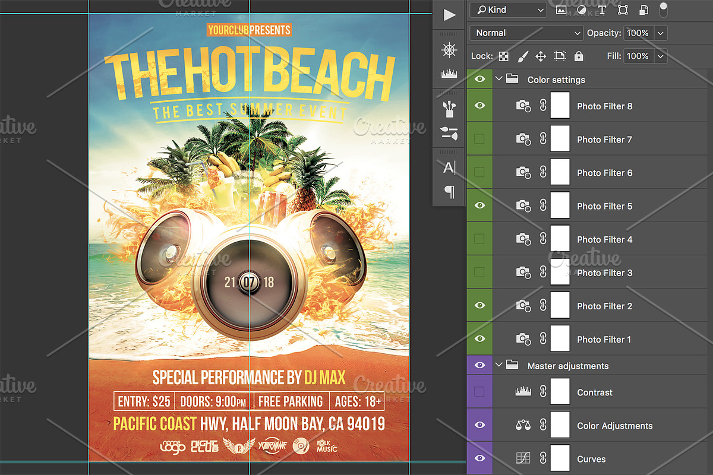The height and width of the screenshot is (475, 713).
Task: Filter layers by type layers icon
Action: (602, 10)
